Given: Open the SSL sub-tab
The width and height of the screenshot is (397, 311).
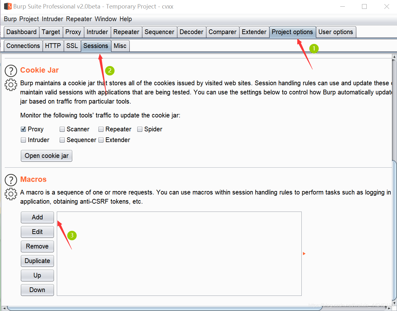Looking at the screenshot, I should click(72, 46).
